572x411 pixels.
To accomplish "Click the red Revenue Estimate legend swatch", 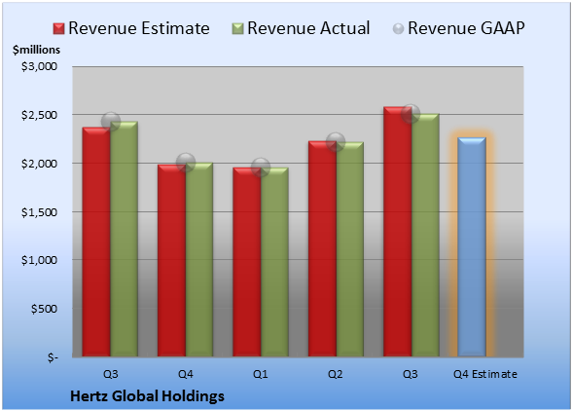I will 58,29.
